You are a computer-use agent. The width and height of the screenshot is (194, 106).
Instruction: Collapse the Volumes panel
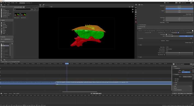pyautogui.click(x=3, y=7)
